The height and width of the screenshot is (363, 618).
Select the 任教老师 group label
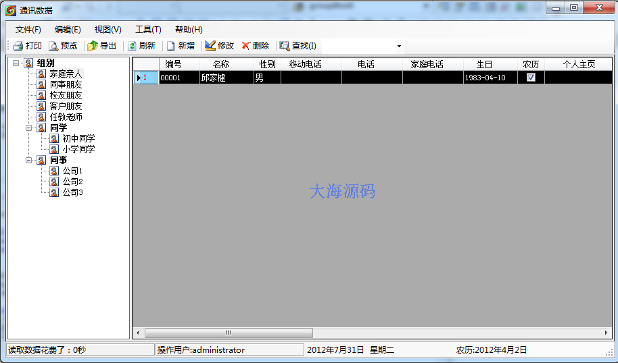66,117
